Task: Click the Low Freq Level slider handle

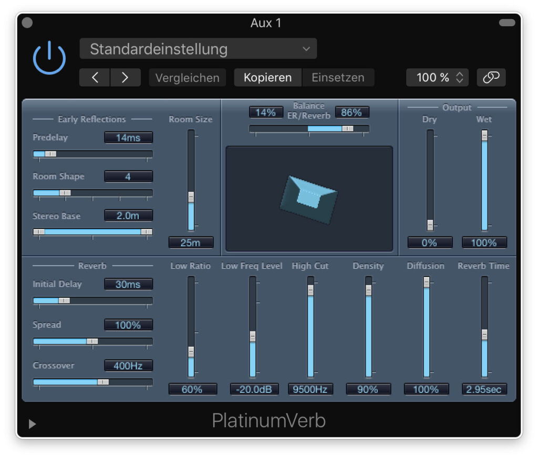Action: click(x=253, y=337)
